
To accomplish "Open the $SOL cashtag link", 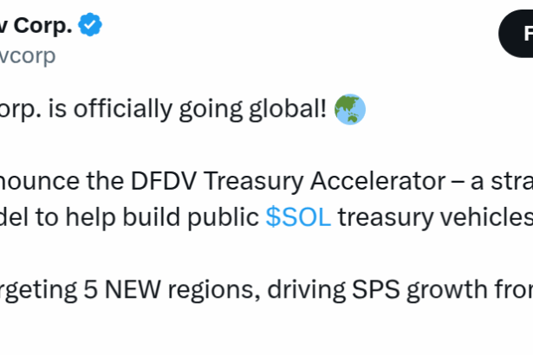I will pyautogui.click(x=298, y=217).
